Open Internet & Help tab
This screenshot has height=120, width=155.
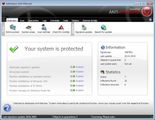click(90, 21)
